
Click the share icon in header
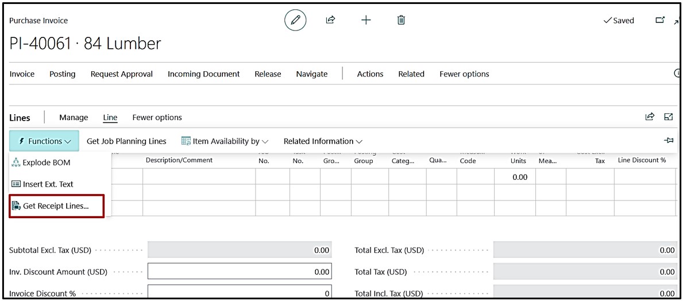330,20
